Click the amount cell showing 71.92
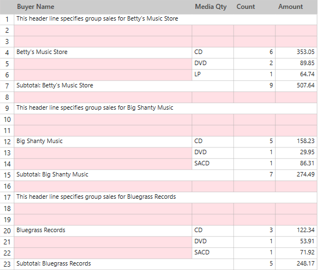The height and width of the screenshot is (270, 318). [x=296, y=253]
